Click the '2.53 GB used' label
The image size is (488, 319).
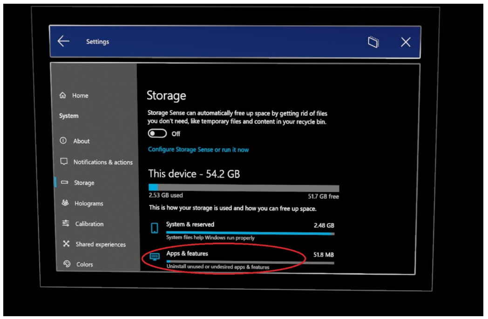[166, 195]
